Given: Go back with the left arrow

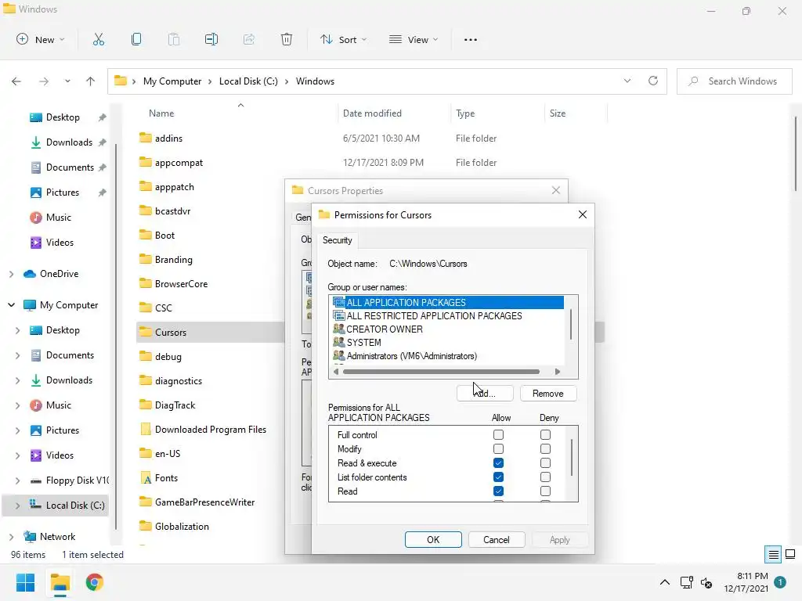Looking at the screenshot, I should pos(16,81).
